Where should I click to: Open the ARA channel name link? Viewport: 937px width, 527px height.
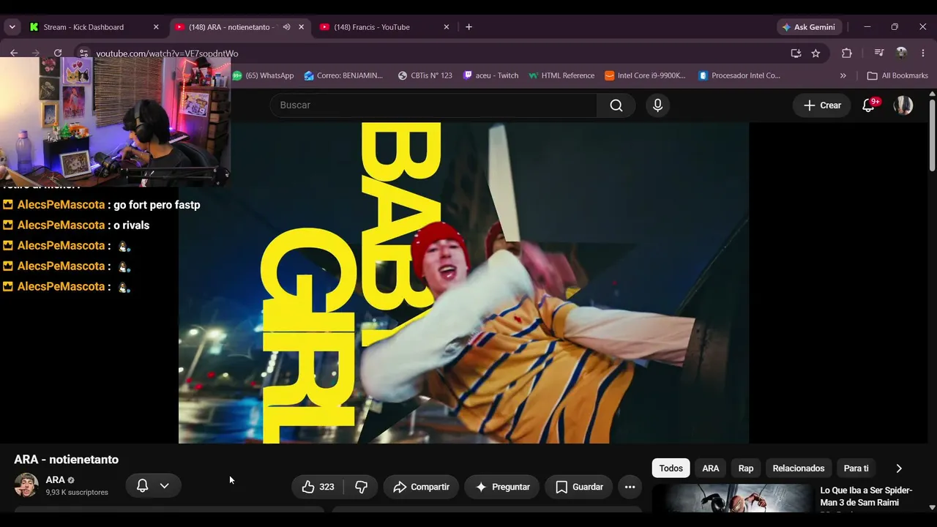[x=55, y=480]
